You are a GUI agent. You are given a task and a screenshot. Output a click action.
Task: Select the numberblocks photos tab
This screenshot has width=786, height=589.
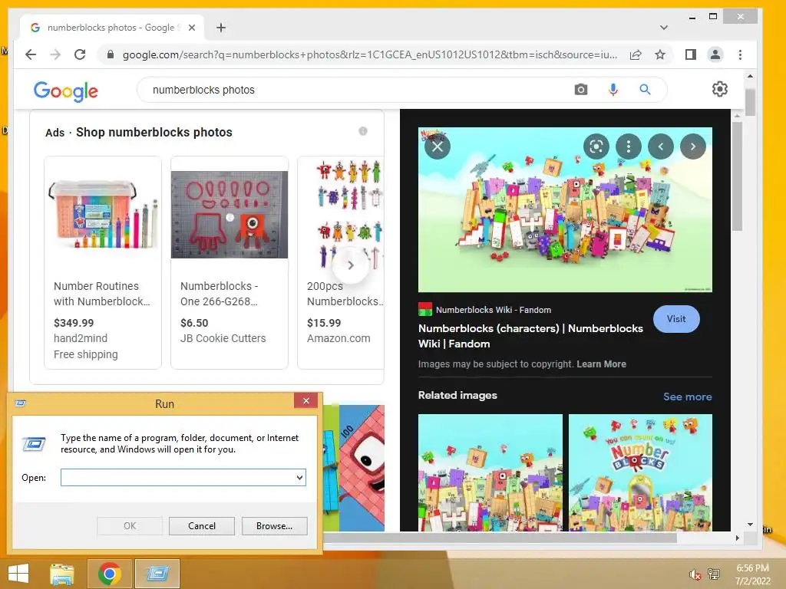pyautogui.click(x=111, y=28)
